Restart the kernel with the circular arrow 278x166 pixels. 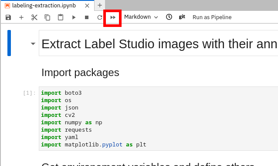click(100, 17)
